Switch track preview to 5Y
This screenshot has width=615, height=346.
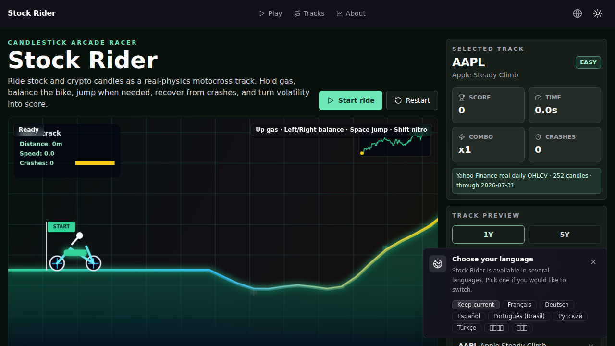[x=565, y=235]
